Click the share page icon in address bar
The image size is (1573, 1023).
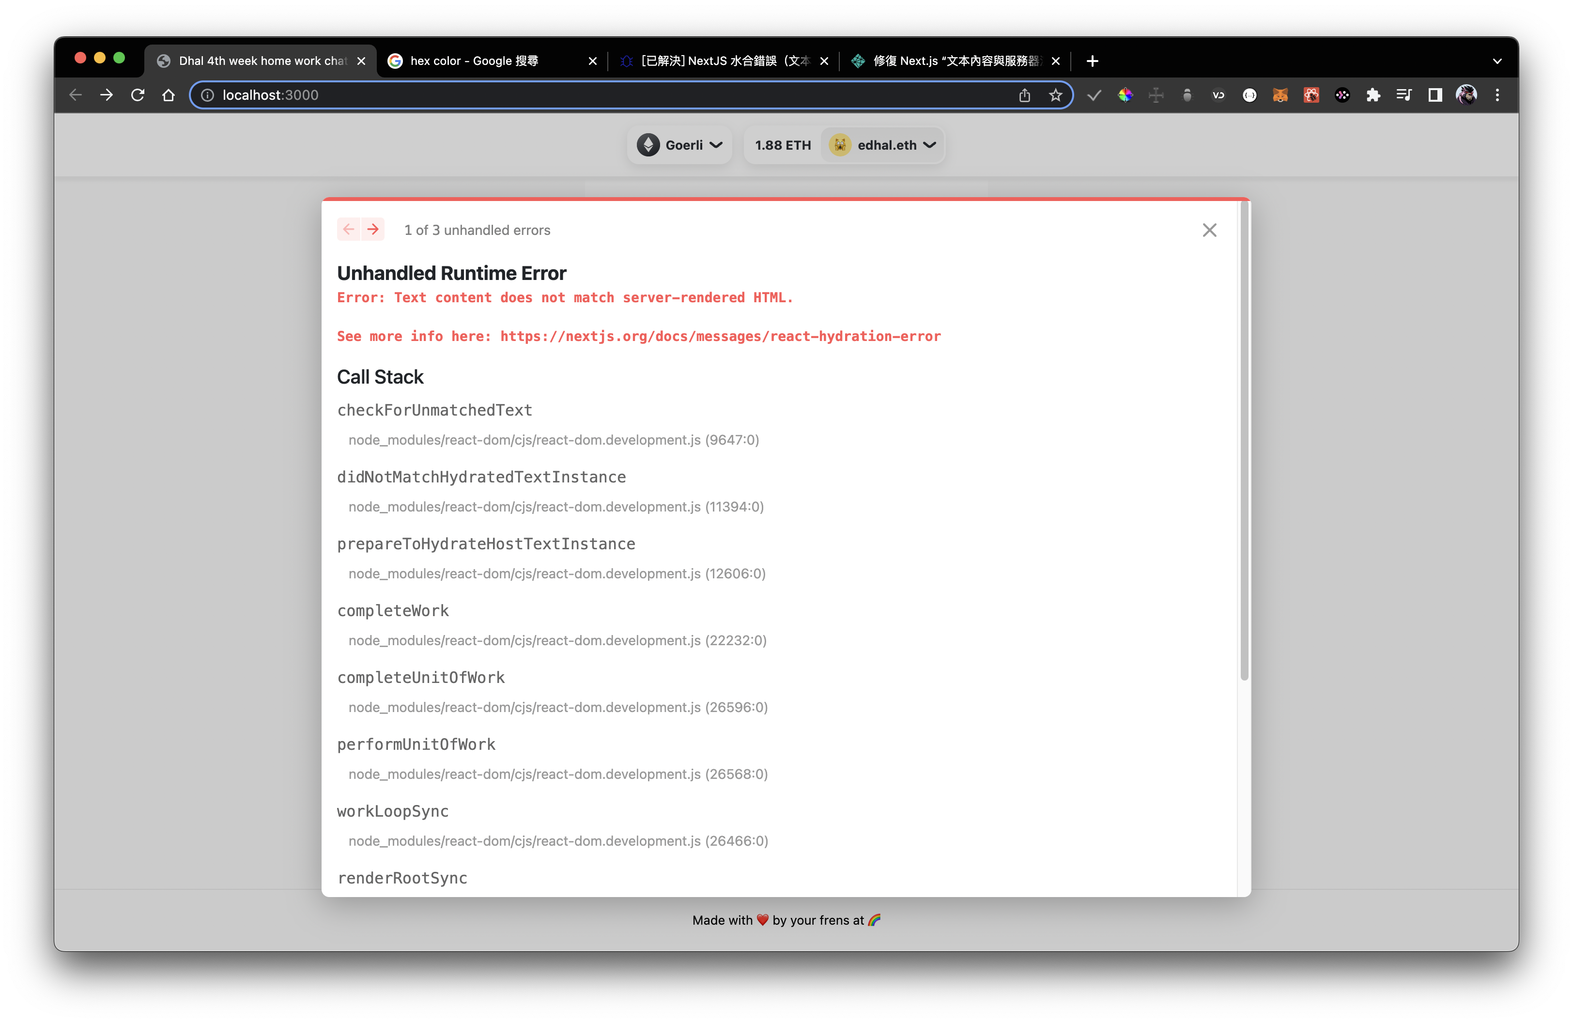click(x=1024, y=95)
